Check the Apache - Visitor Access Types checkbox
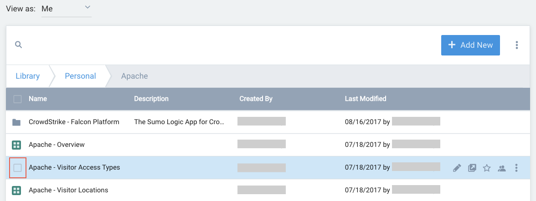Screen dimensions: 536x201 coord(17,168)
